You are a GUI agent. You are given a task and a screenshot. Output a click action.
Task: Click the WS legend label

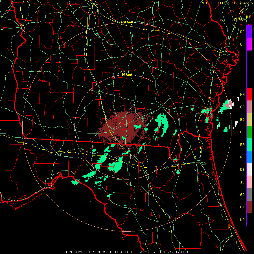pyautogui.click(x=242, y=157)
